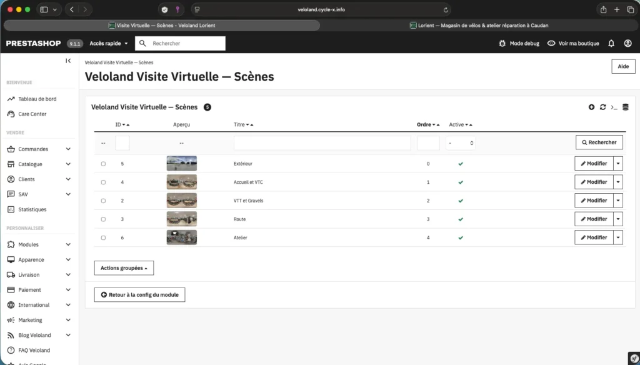Screen dimensions: 640x365
Task: Sort Active column ascending arrow
Action: coord(471,125)
